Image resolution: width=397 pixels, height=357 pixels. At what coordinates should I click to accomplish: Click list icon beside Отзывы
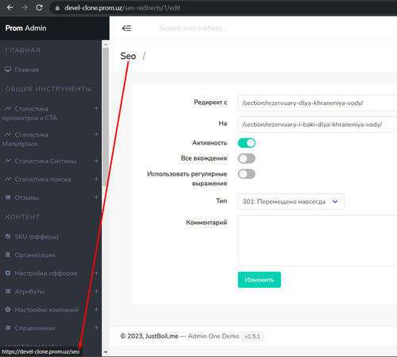[8, 197]
